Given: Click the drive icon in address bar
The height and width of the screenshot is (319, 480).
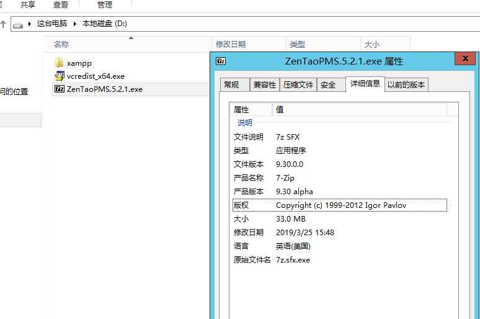Looking at the screenshot, I should click(18, 25).
